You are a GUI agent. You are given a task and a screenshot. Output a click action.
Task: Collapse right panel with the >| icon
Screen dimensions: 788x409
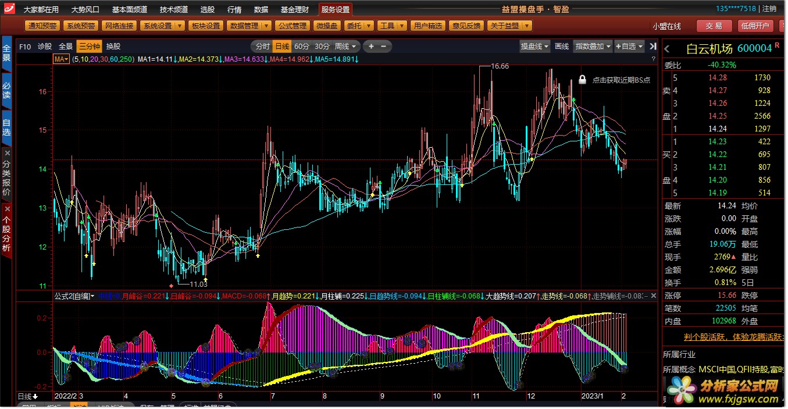tap(652, 47)
